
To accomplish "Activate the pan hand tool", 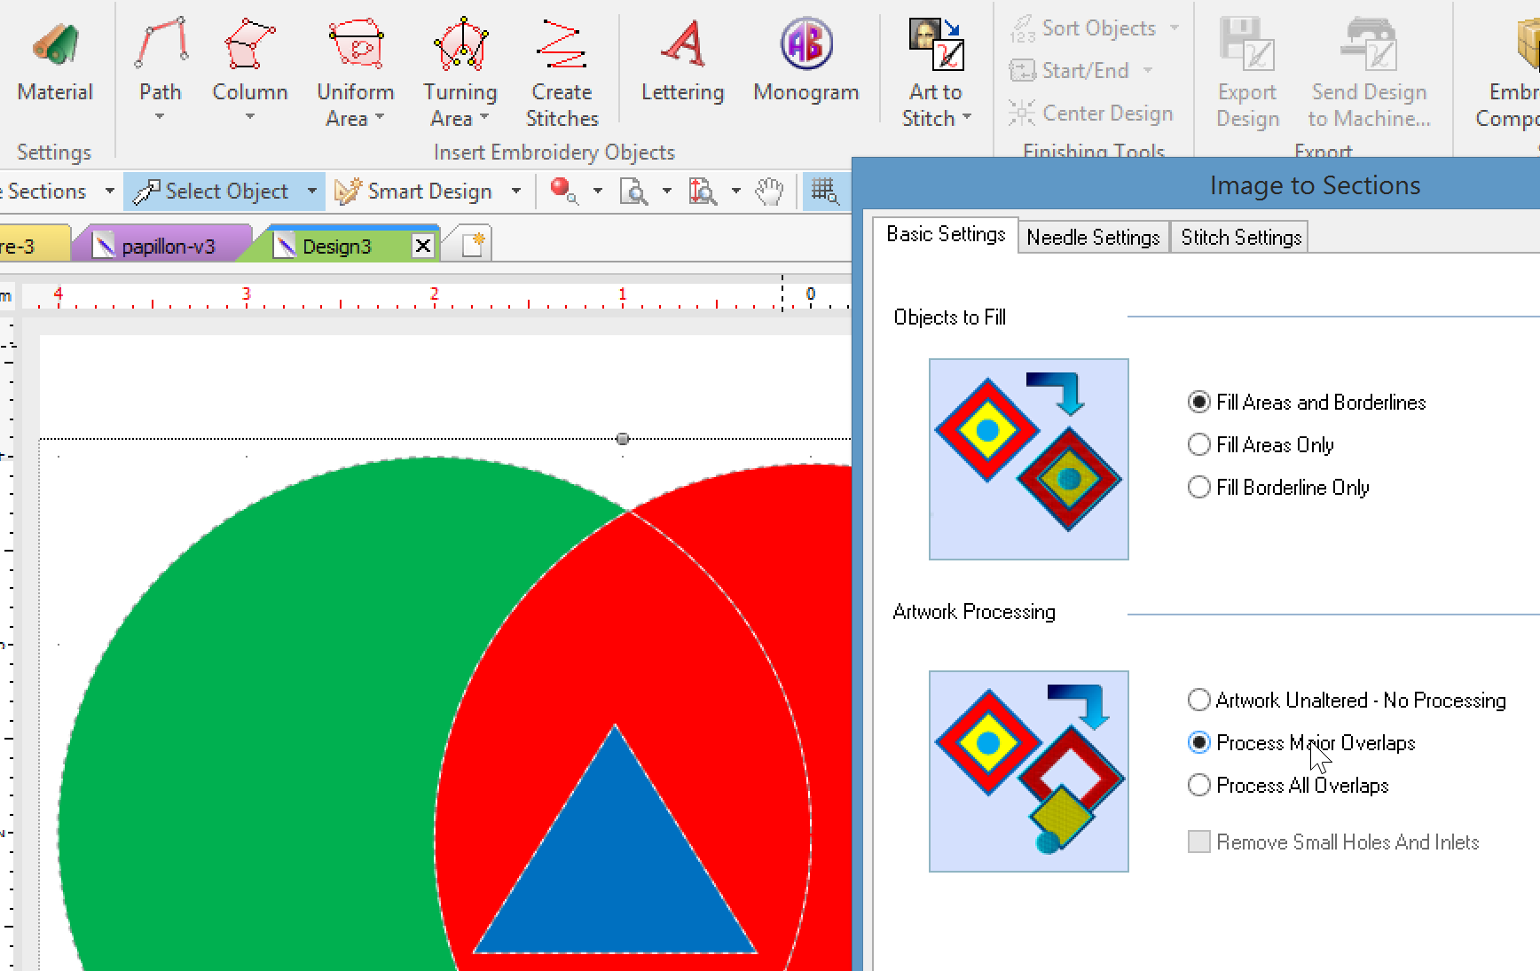I will 769,192.
